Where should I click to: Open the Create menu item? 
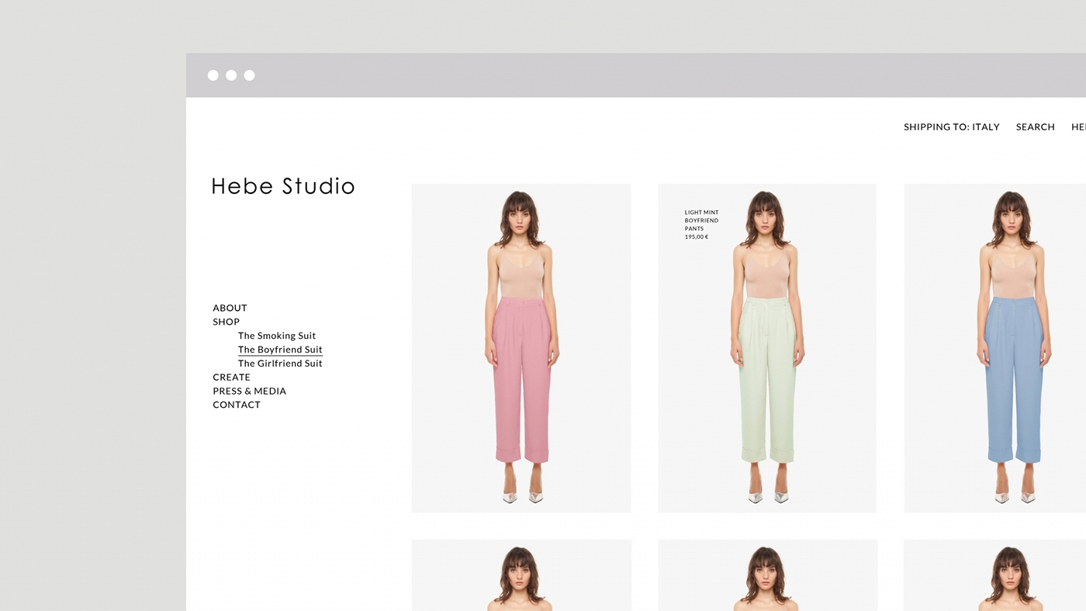[x=231, y=378]
